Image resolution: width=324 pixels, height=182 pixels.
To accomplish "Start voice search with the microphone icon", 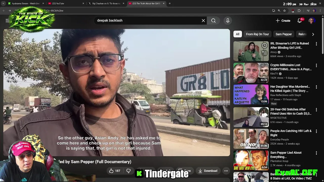I will tap(228, 20).
